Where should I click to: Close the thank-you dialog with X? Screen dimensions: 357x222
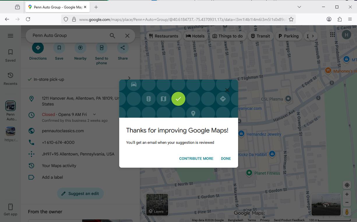click(x=227, y=90)
